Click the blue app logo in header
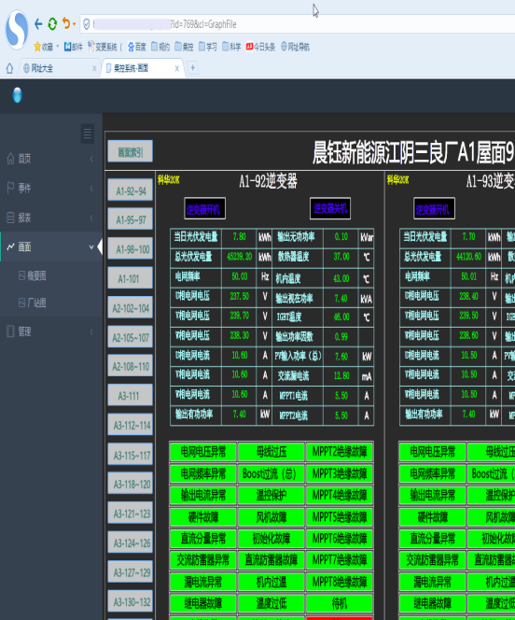Viewport: 515px width, 620px height. click(x=18, y=95)
